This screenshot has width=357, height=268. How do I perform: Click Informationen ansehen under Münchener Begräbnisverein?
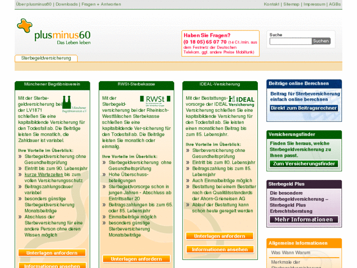[52, 266]
